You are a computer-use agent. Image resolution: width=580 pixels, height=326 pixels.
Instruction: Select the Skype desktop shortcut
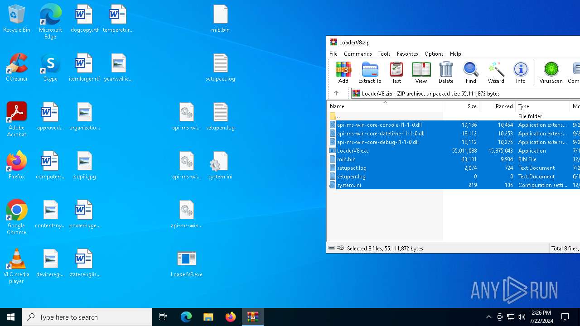point(50,67)
